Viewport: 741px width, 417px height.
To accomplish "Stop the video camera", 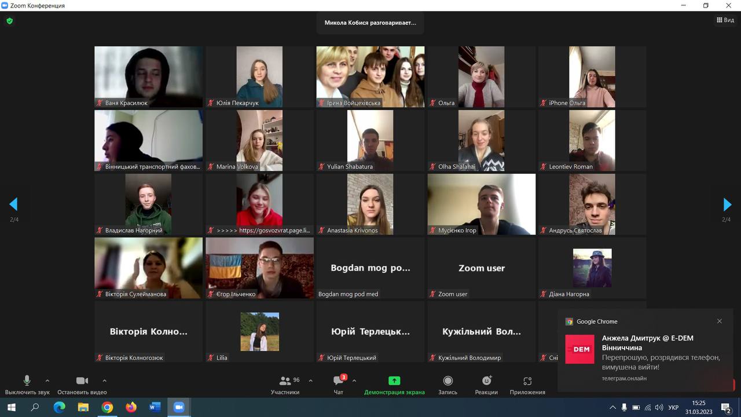I will 82,381.
